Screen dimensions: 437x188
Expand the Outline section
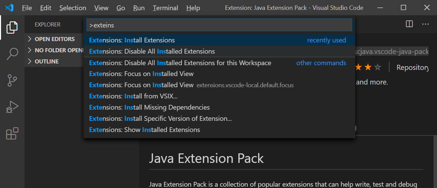[x=43, y=61]
